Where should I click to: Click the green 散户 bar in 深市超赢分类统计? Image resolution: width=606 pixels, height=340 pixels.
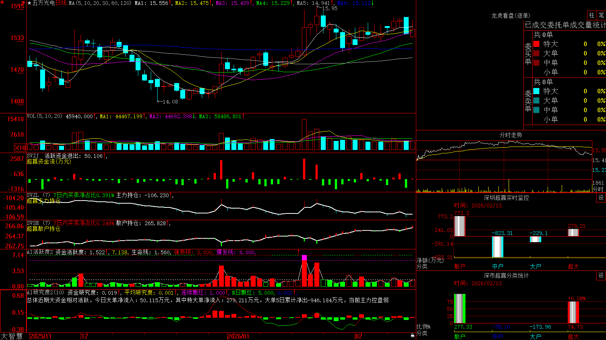click(459, 308)
